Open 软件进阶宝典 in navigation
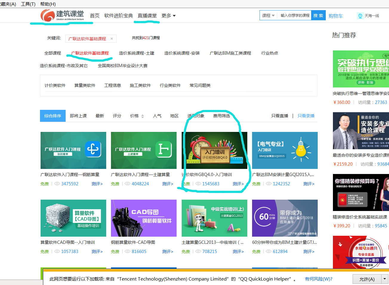389x285 pixels. (x=118, y=16)
